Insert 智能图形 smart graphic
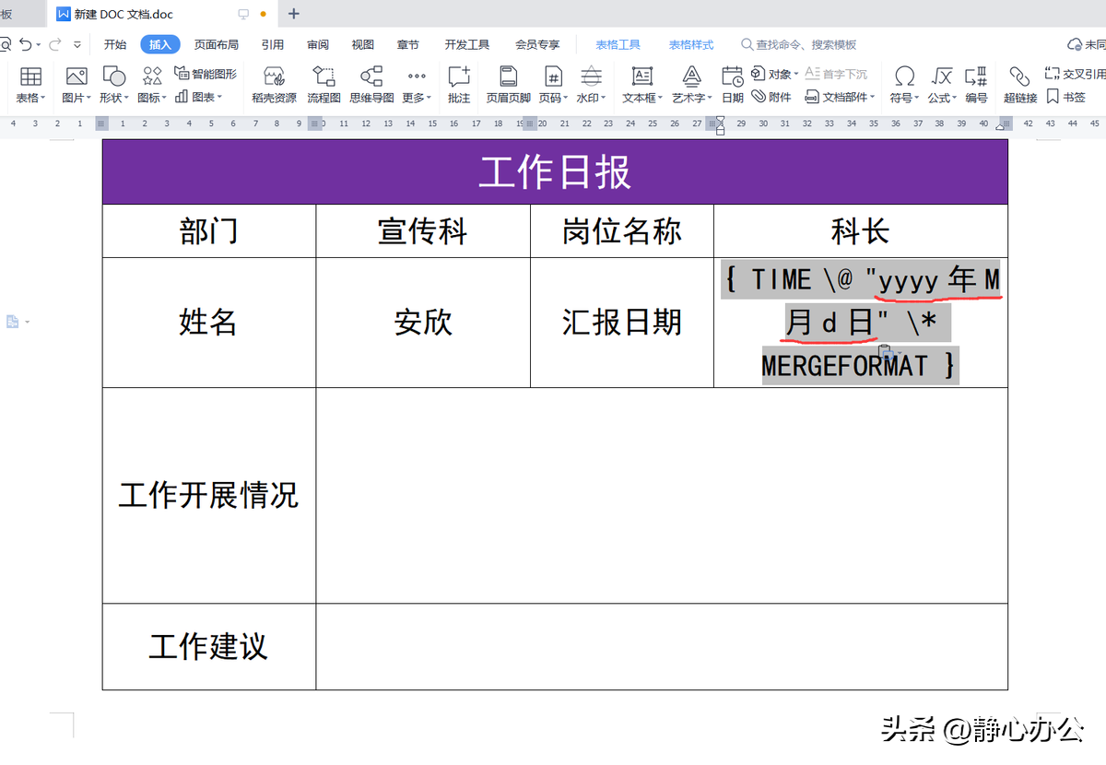1106x765 pixels. pyautogui.click(x=205, y=74)
